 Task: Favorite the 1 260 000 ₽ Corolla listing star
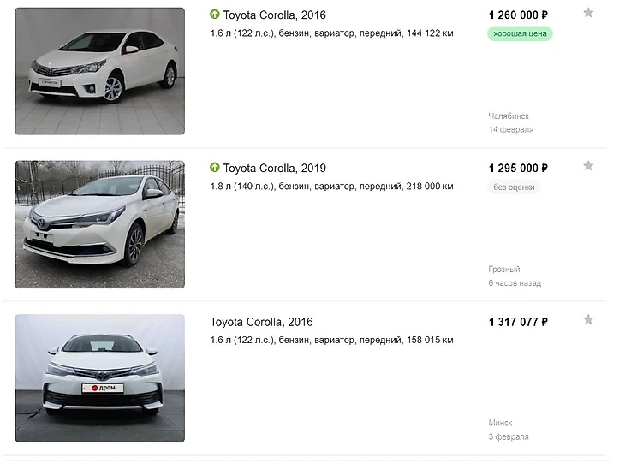[x=588, y=13]
